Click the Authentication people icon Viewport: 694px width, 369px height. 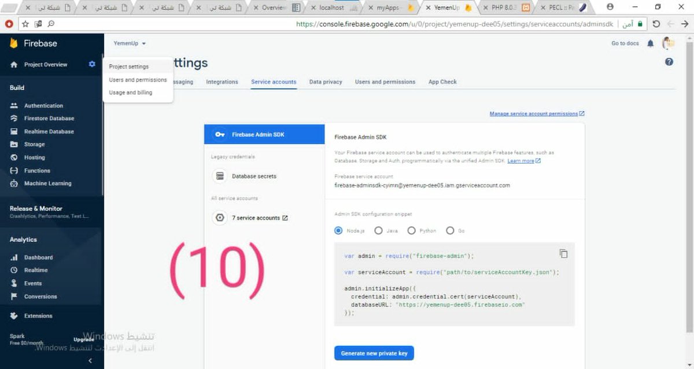pos(14,106)
